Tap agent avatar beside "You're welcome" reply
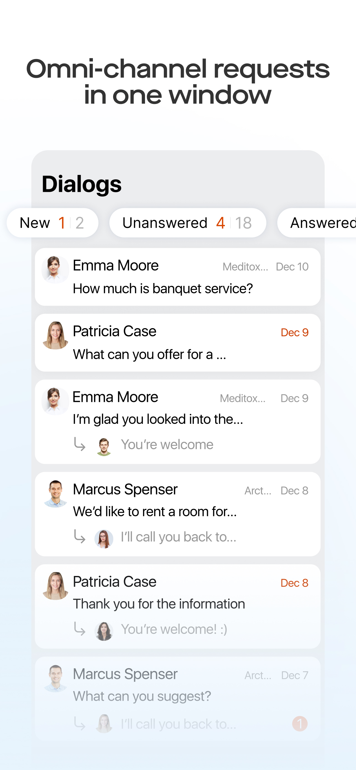The image size is (356, 770). (x=104, y=447)
